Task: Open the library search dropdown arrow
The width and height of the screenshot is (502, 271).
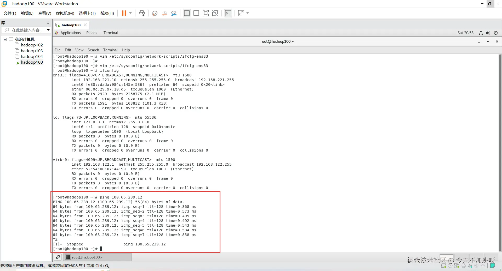Action: [48, 30]
